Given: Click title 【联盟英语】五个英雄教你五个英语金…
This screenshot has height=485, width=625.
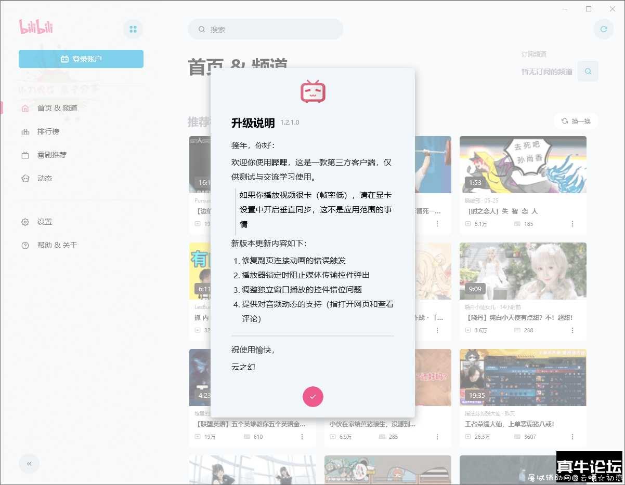Looking at the screenshot, I should [x=250, y=424].
